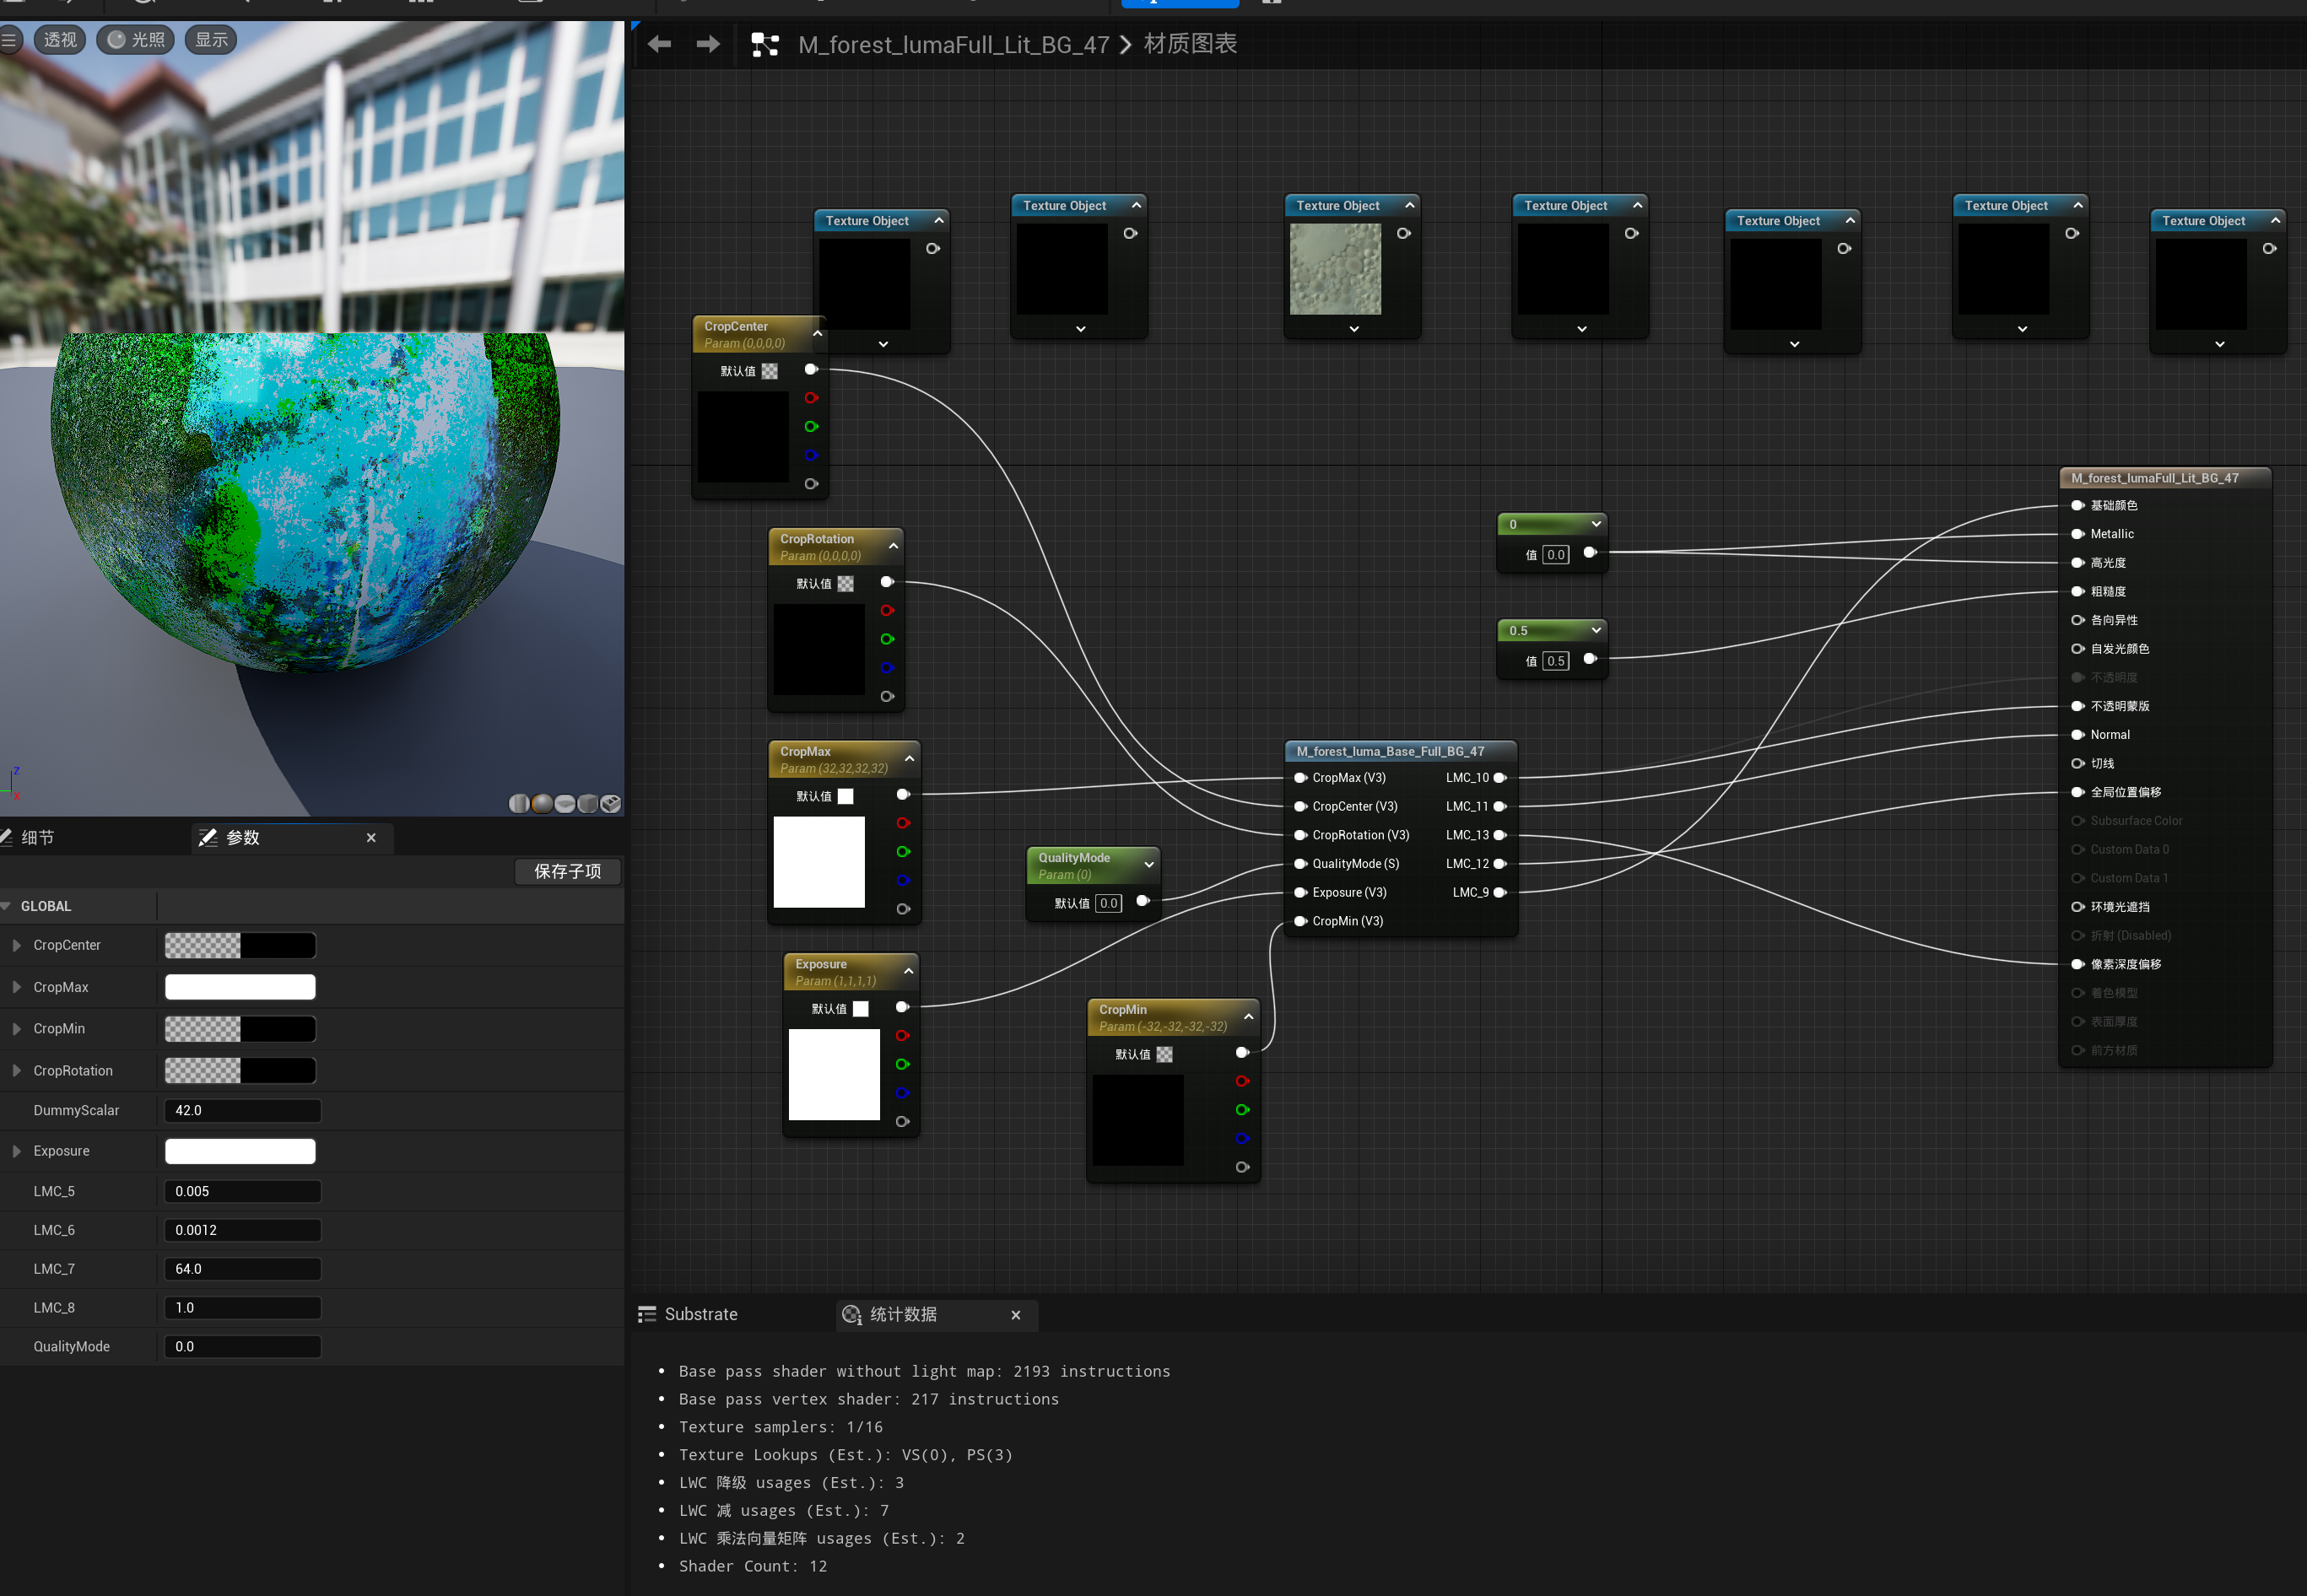Switch preview mesh to plane primitive
The height and width of the screenshot is (1596, 2307).
565,803
